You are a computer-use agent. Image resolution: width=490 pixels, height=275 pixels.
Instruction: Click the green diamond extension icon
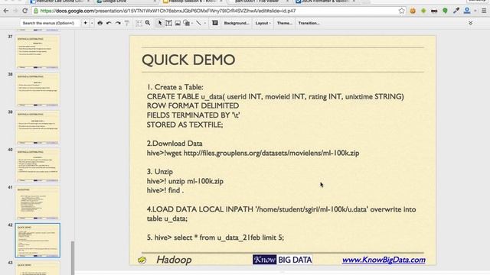[423, 11]
